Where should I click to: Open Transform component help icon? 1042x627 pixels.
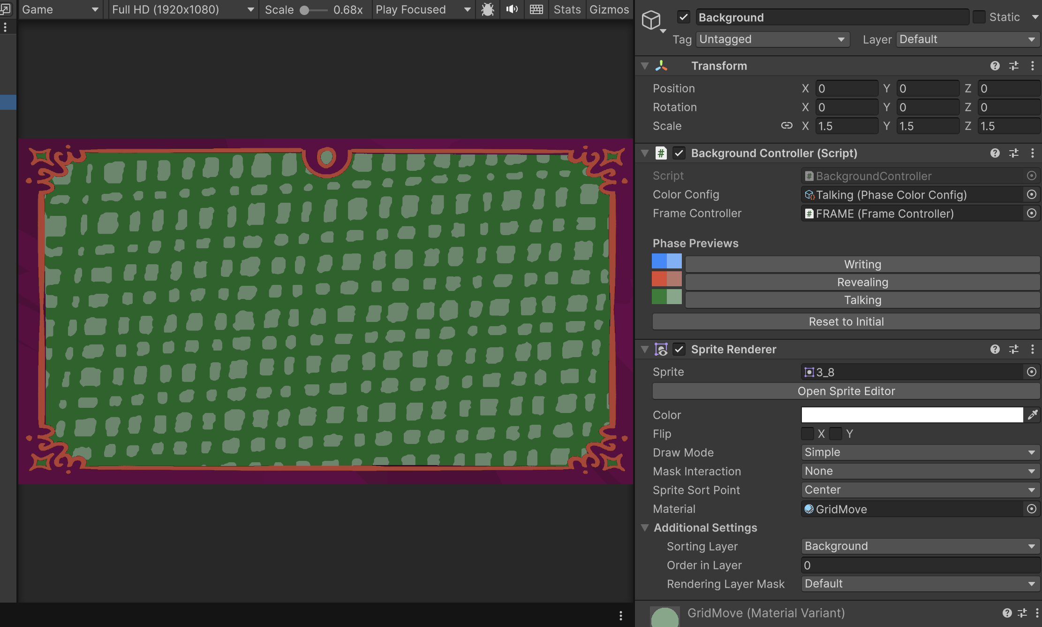pos(995,66)
